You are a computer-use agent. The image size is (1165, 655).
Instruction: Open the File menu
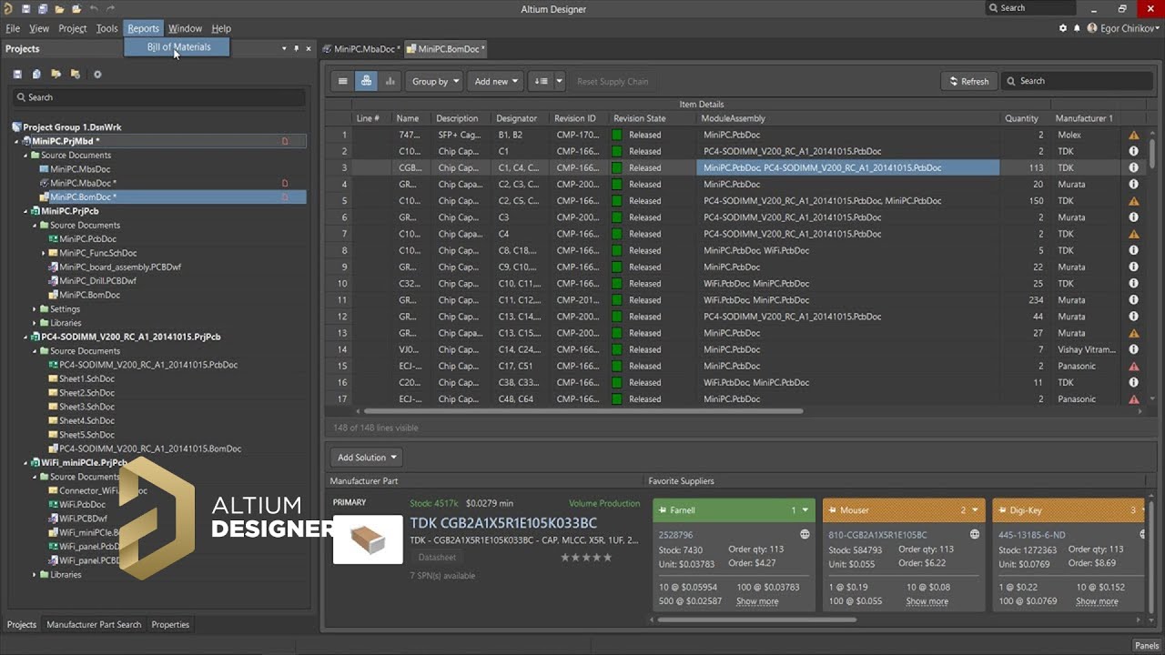coord(13,28)
